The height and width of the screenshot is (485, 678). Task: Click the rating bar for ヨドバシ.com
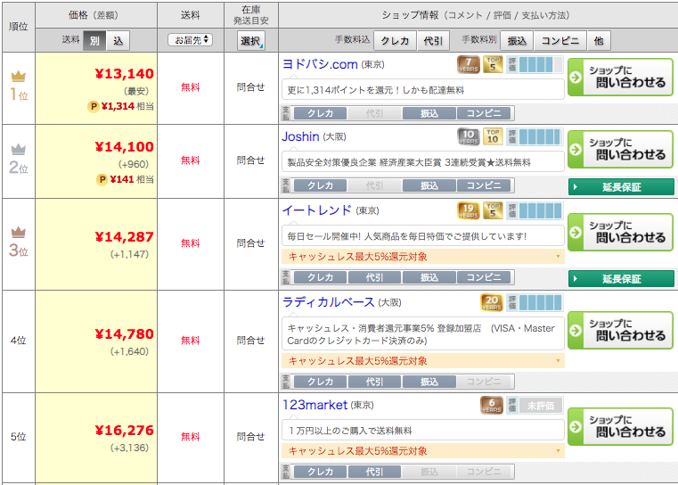(535, 65)
